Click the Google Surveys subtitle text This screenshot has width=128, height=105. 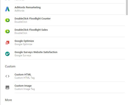(x=23, y=56)
